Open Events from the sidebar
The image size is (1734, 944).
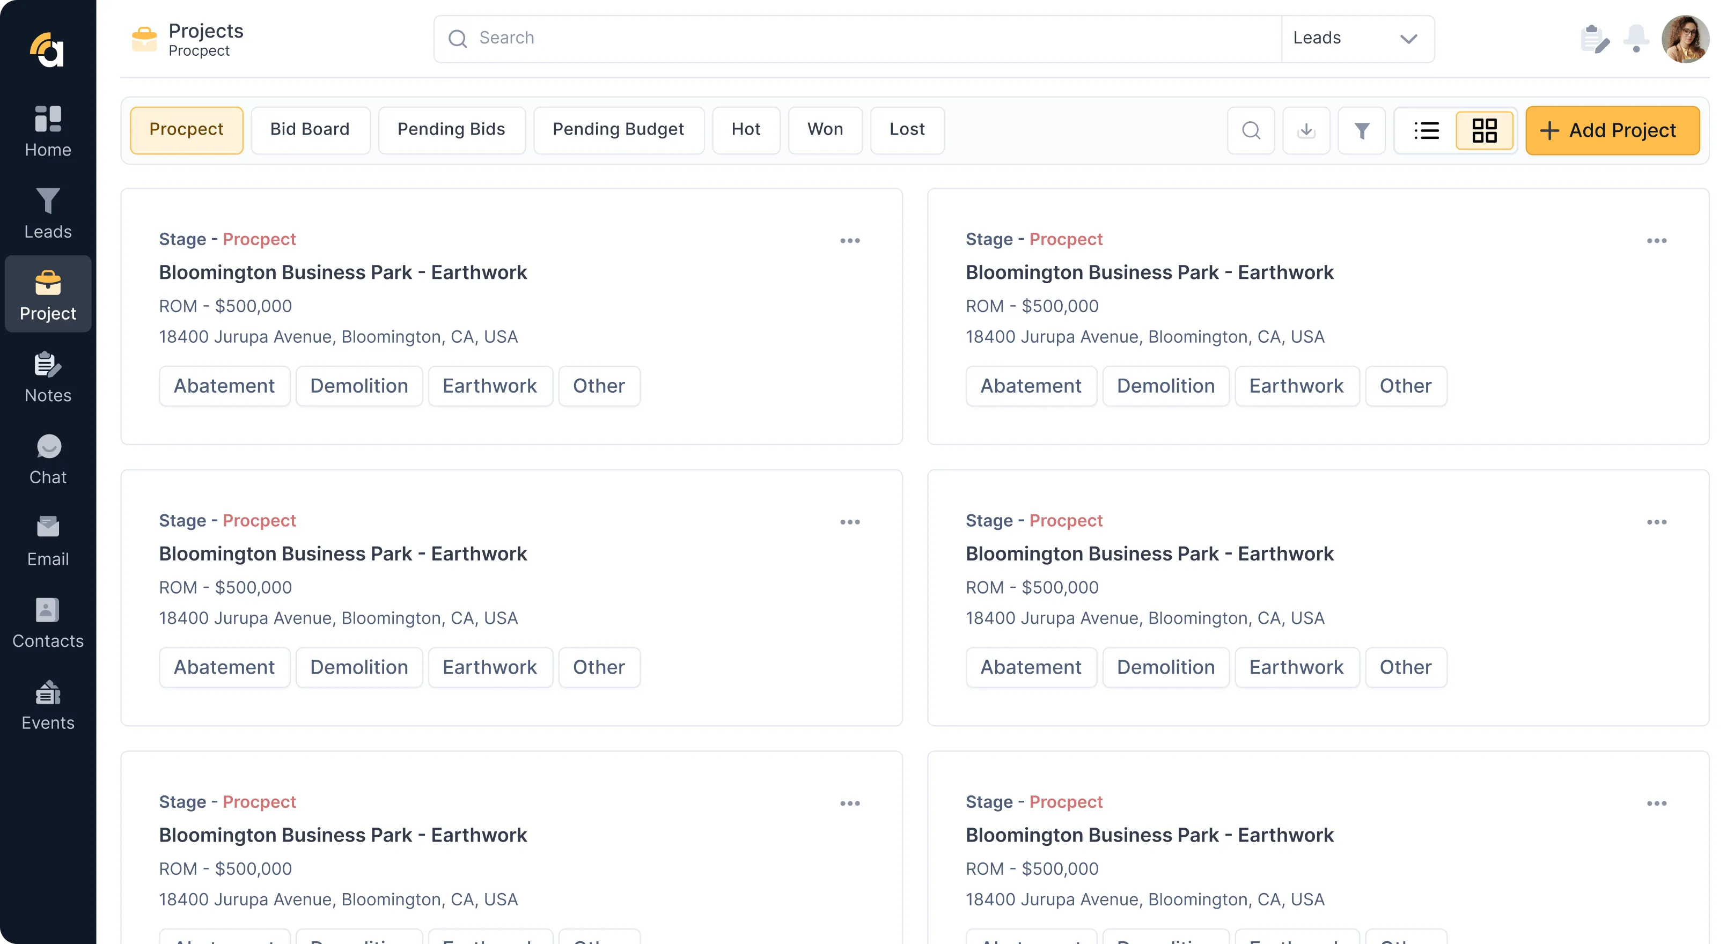pos(48,704)
